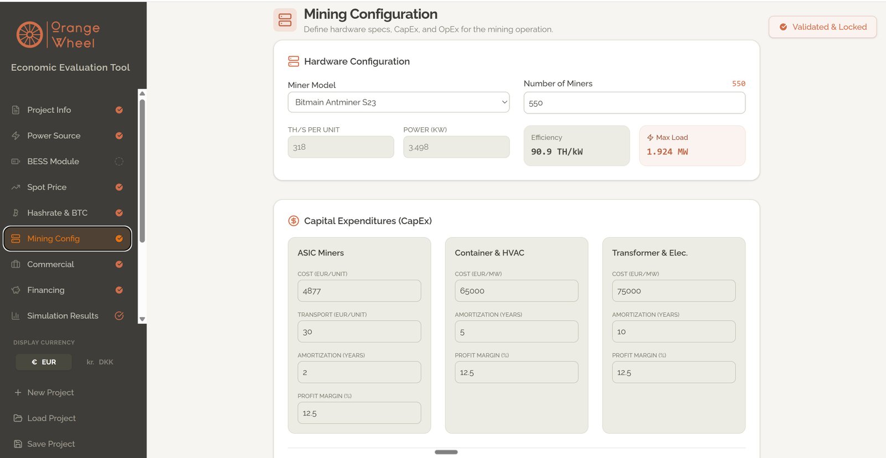
Task: Click the Hardware Configuration section icon
Action: point(293,61)
